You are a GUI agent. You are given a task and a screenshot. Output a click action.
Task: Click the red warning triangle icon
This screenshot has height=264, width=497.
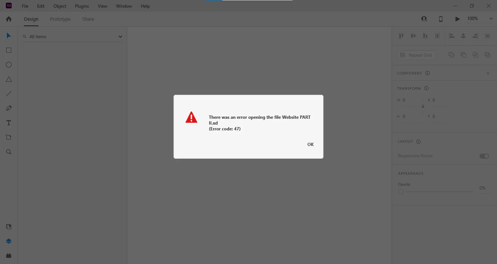[x=191, y=117]
